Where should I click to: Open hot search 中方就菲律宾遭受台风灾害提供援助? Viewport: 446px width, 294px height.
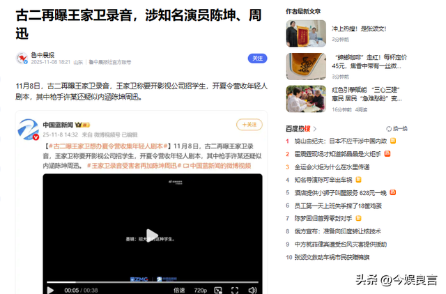341,245
